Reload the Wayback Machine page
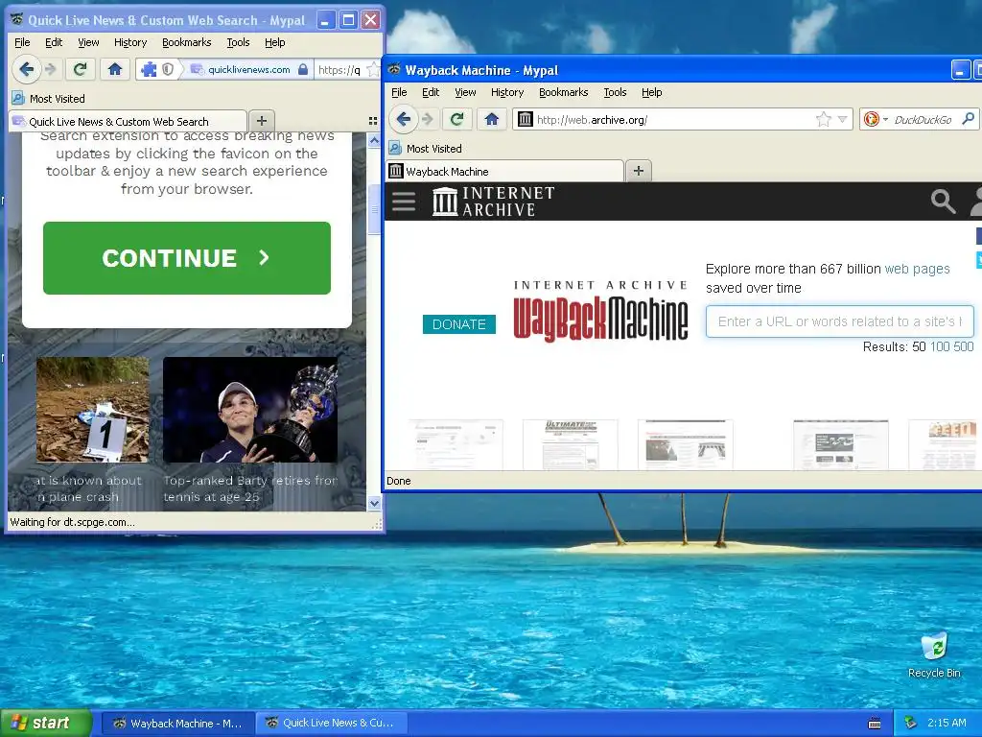Image resolution: width=982 pixels, height=737 pixels. click(457, 119)
